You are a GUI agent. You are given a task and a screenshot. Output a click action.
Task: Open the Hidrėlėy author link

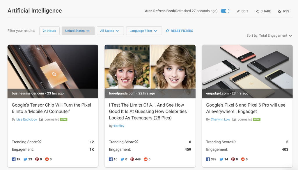click(118, 126)
